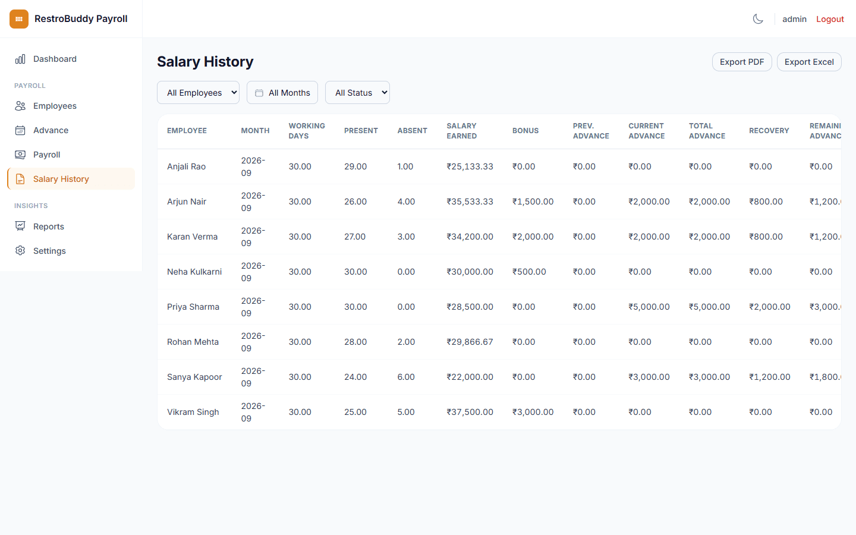Click employee name Vikram Singh
This screenshot has width=856, height=535.
pyautogui.click(x=193, y=412)
